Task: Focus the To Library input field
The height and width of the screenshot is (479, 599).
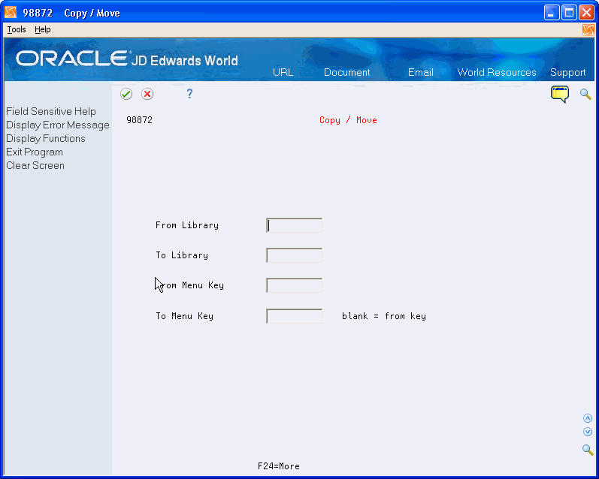Action: tap(294, 255)
